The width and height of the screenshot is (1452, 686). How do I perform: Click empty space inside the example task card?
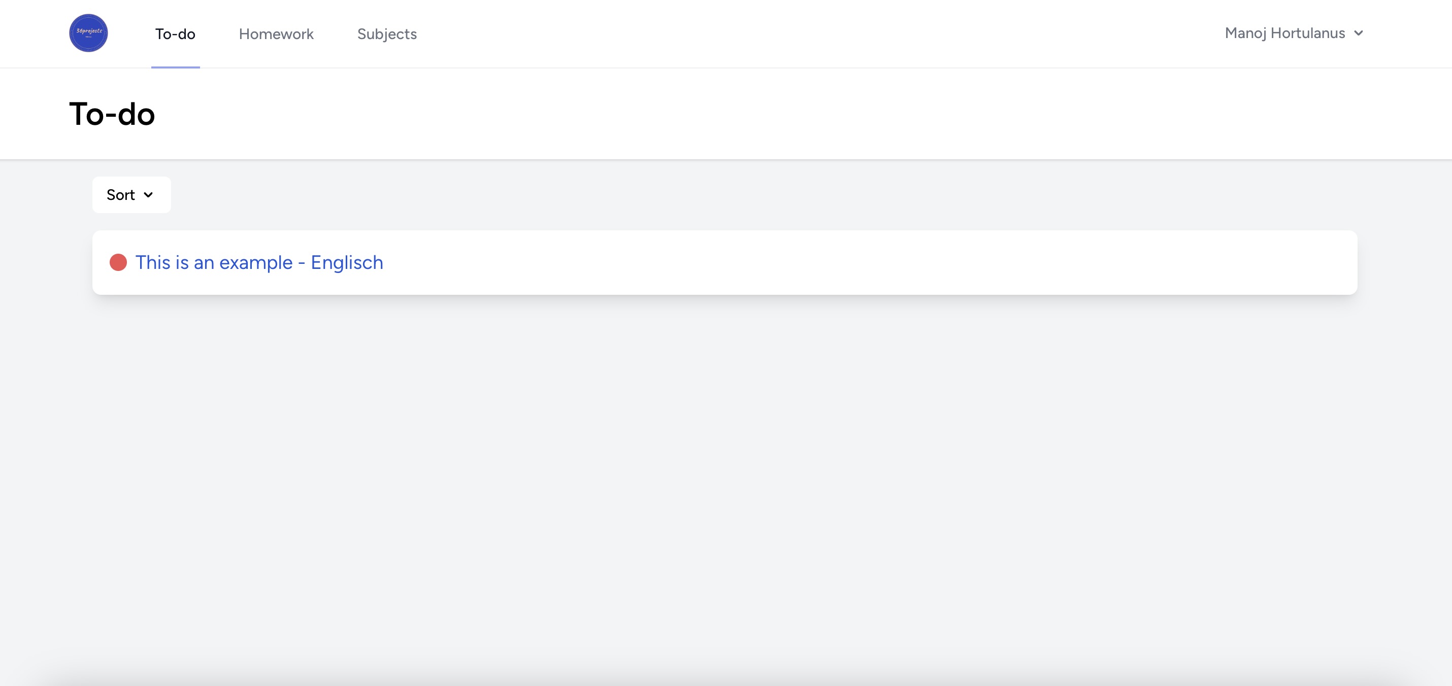coord(845,262)
